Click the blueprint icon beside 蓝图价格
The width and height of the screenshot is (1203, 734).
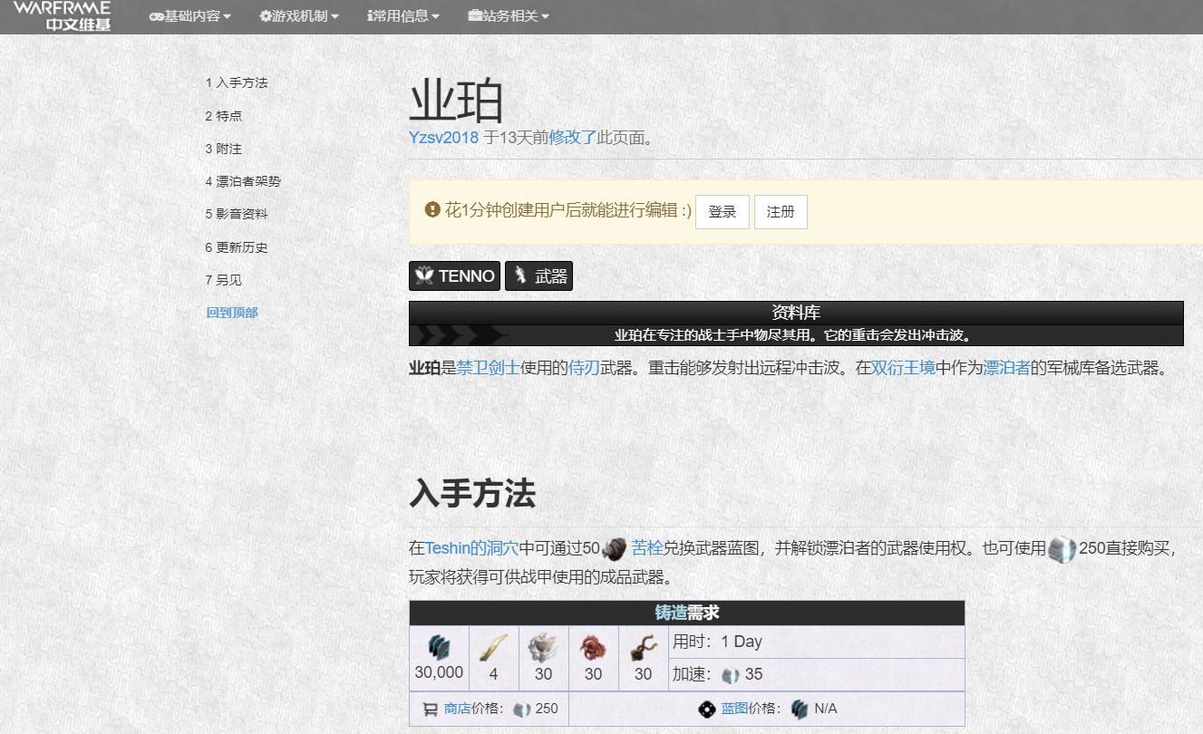tap(708, 709)
